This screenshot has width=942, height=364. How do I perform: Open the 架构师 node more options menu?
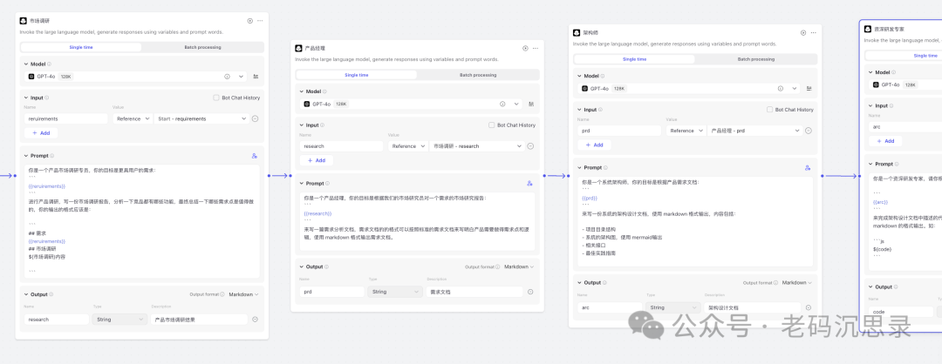[814, 32]
